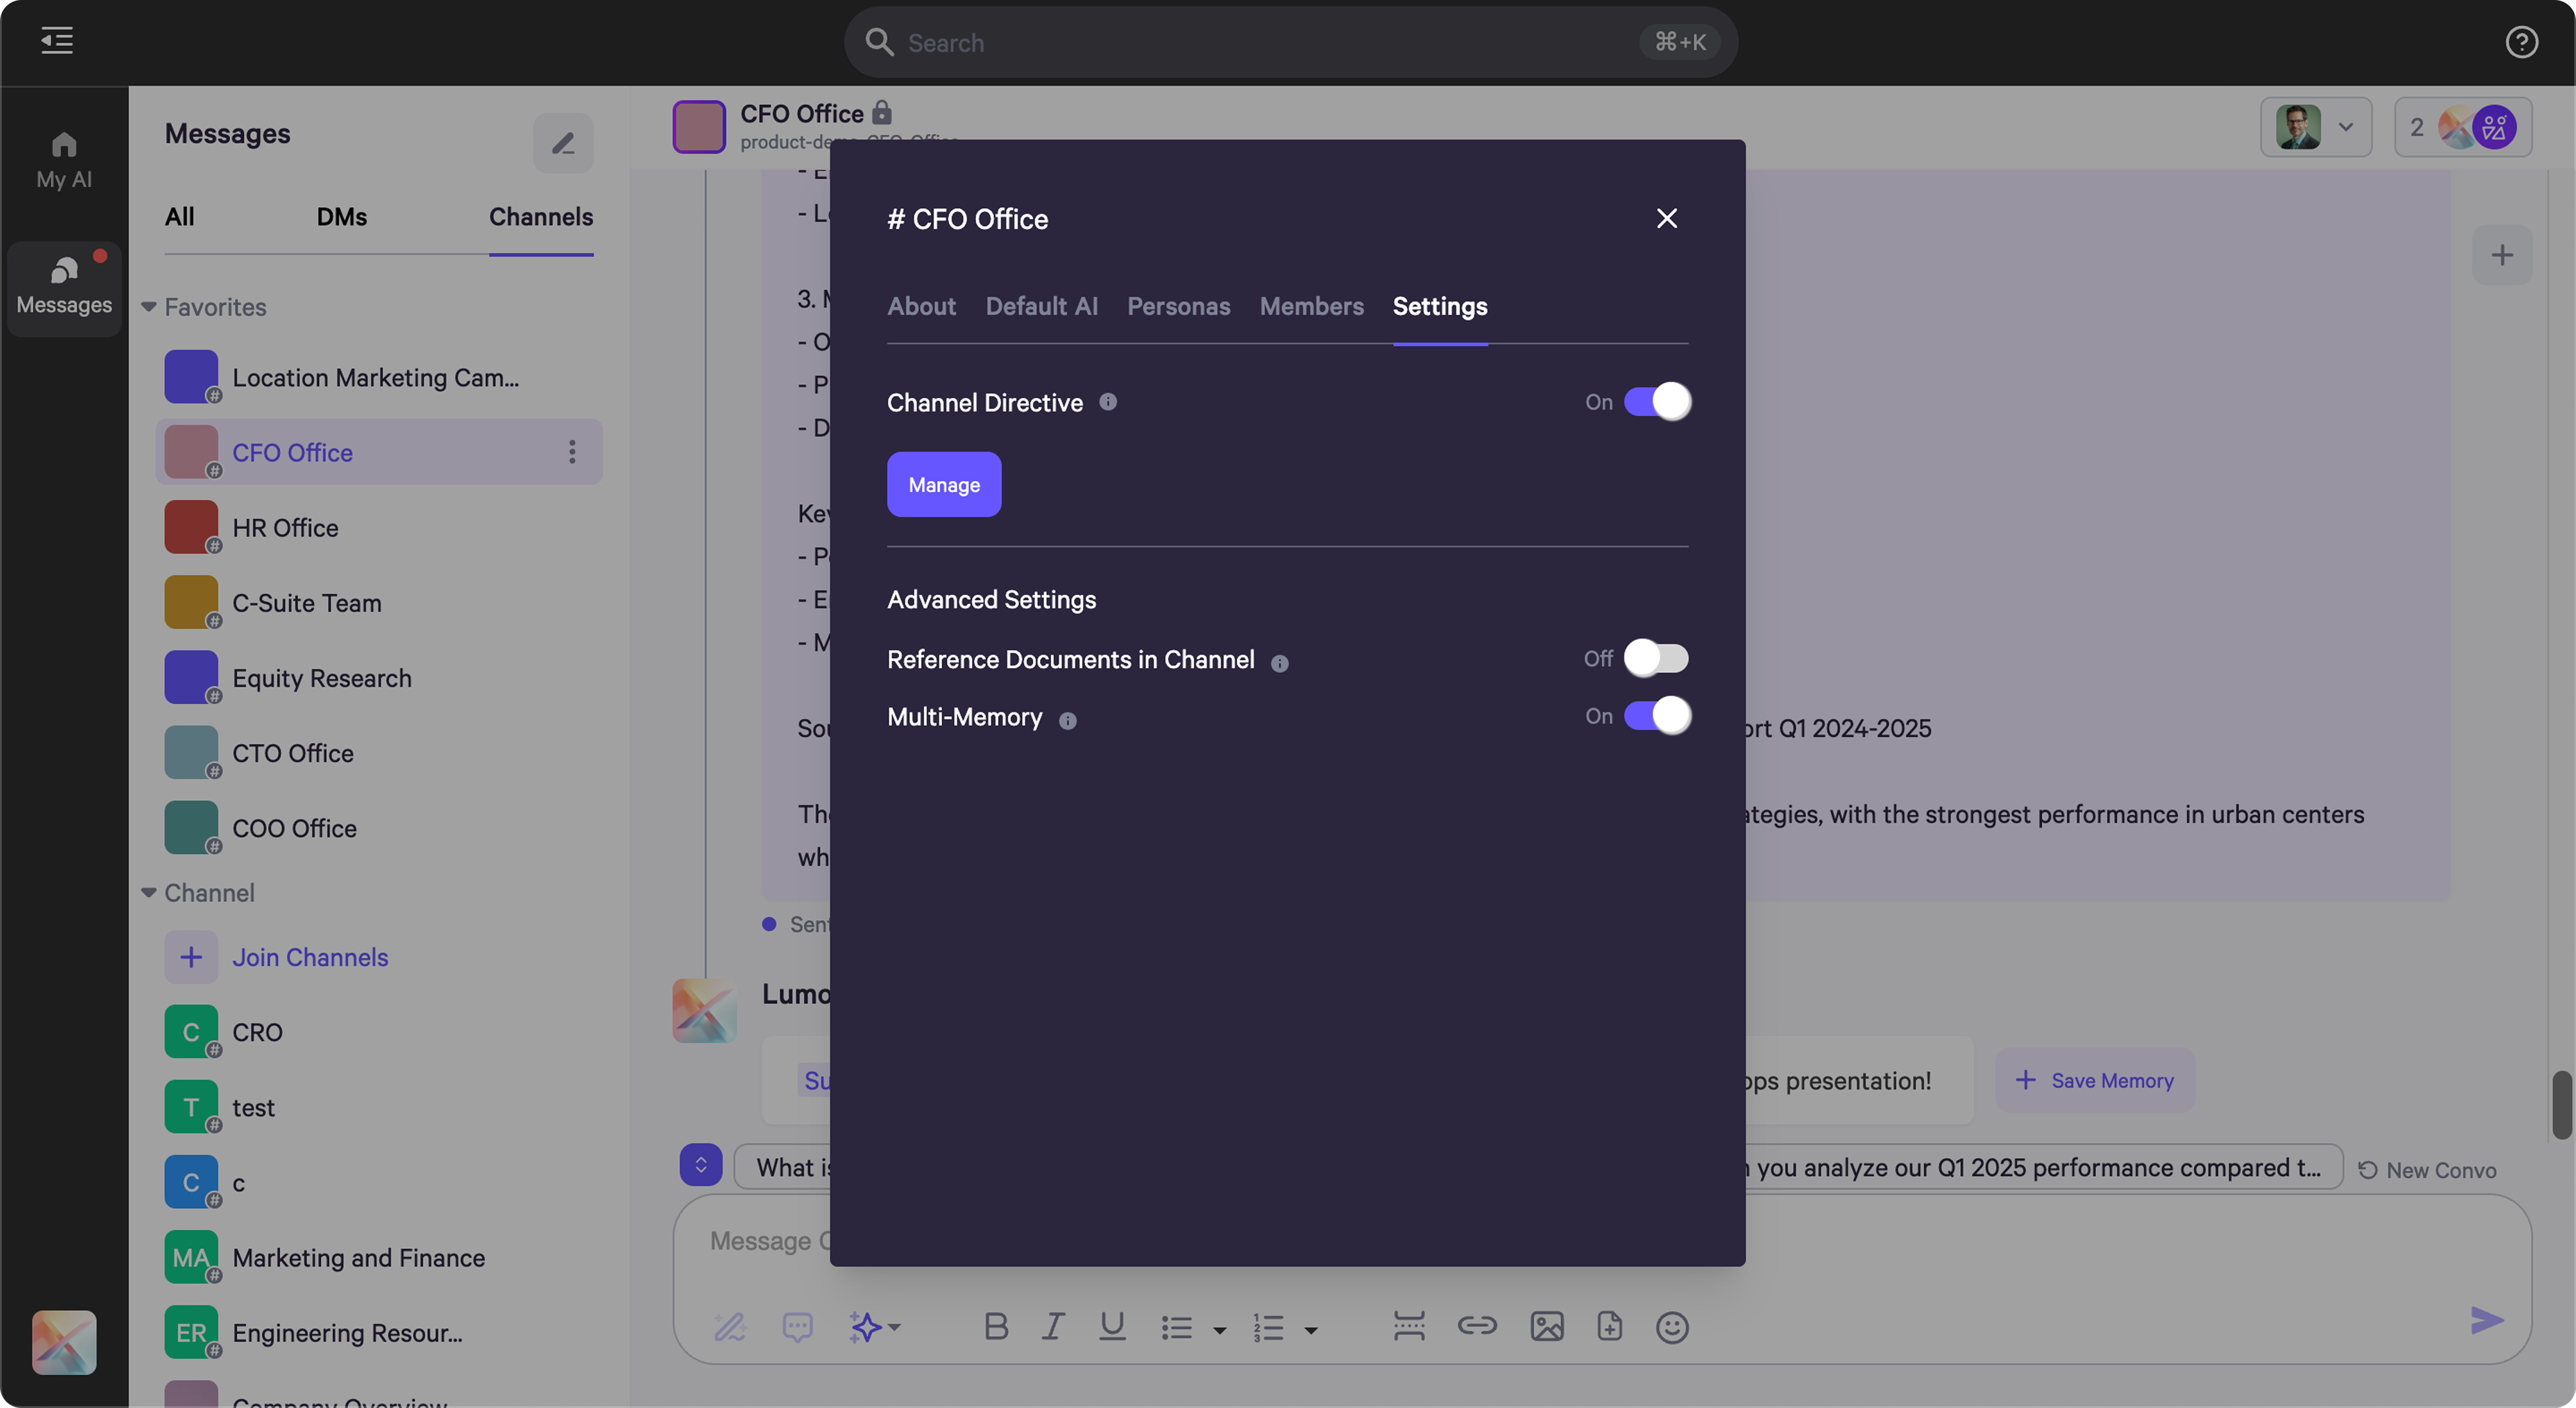Turn off the Channel Directive toggle
Screen dimensions: 2576x1408
[x=1656, y=402]
